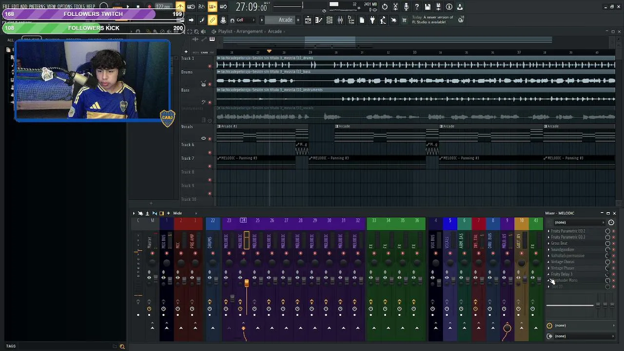
Task: Click the cut scissors icon in top toolbar
Action: [x=395, y=7]
